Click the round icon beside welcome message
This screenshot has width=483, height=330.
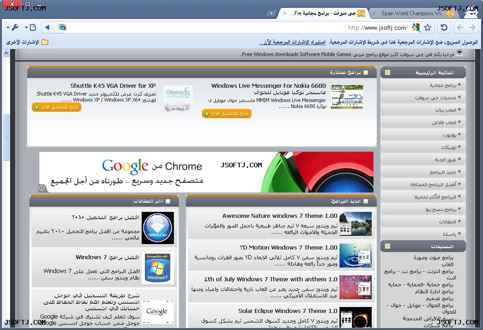(x=459, y=52)
